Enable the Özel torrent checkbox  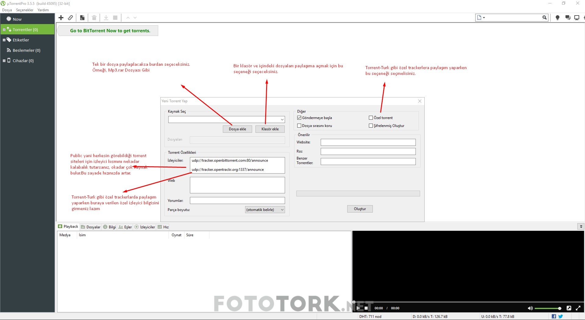coord(371,118)
